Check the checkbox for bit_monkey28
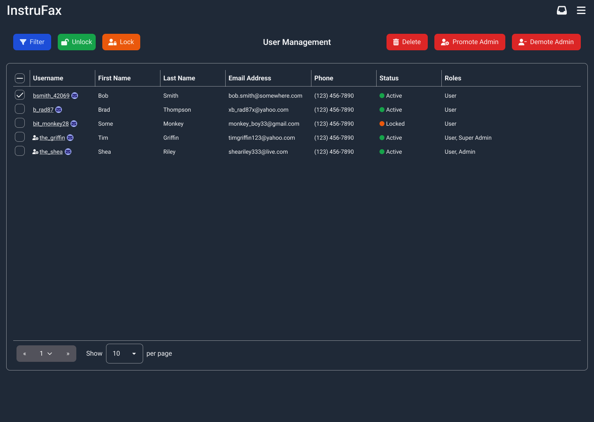594x422 pixels. pos(20,123)
